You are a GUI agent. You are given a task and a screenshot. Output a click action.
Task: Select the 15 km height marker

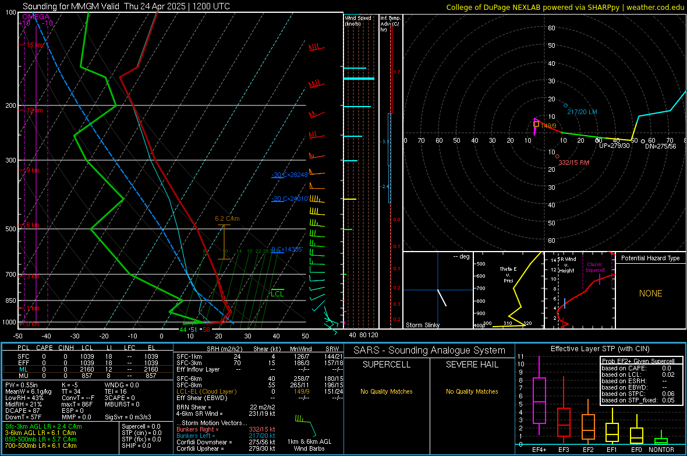coord(35,45)
